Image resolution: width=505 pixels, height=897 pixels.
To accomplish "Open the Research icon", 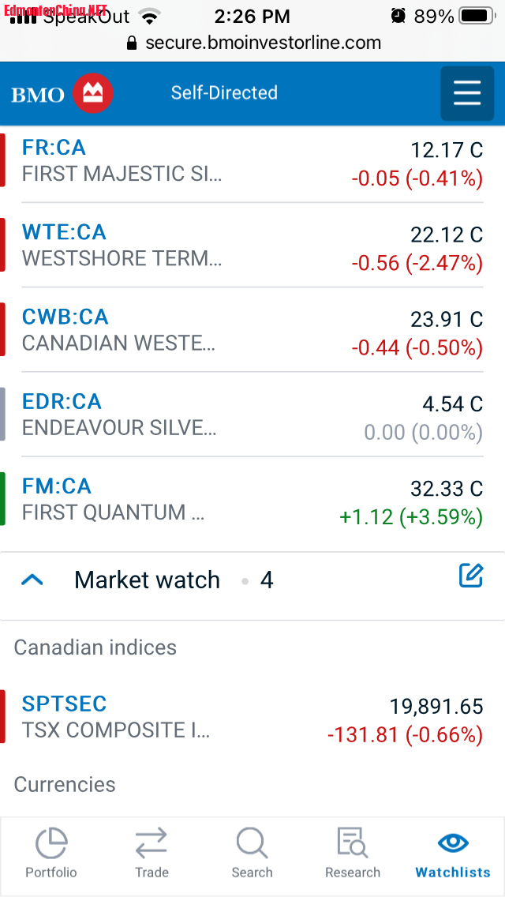I will click(352, 843).
